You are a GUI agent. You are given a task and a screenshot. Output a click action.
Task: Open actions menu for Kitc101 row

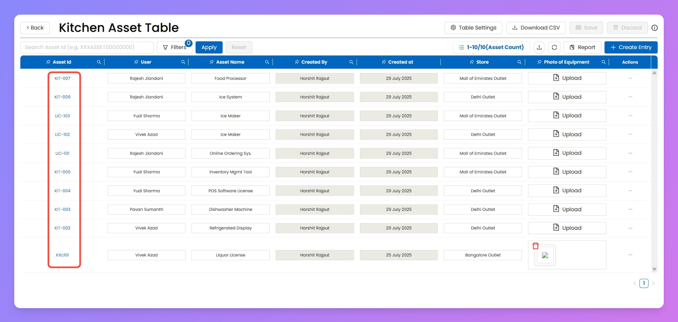(x=630, y=255)
